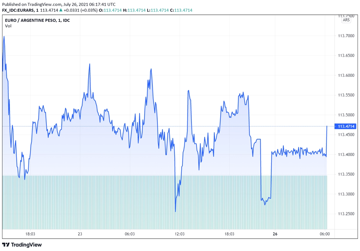Click the Vol indicator label
This screenshot has height=251, width=360.
coord(8,26)
